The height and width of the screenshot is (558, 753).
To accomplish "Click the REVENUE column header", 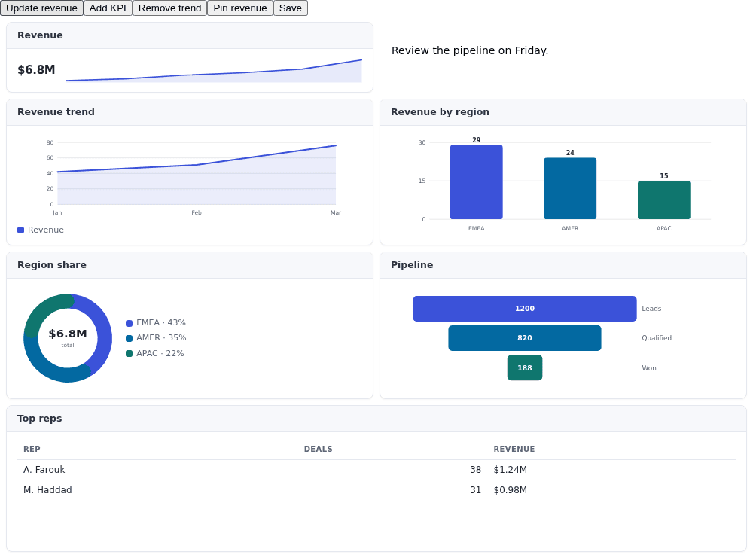I will [514, 449].
